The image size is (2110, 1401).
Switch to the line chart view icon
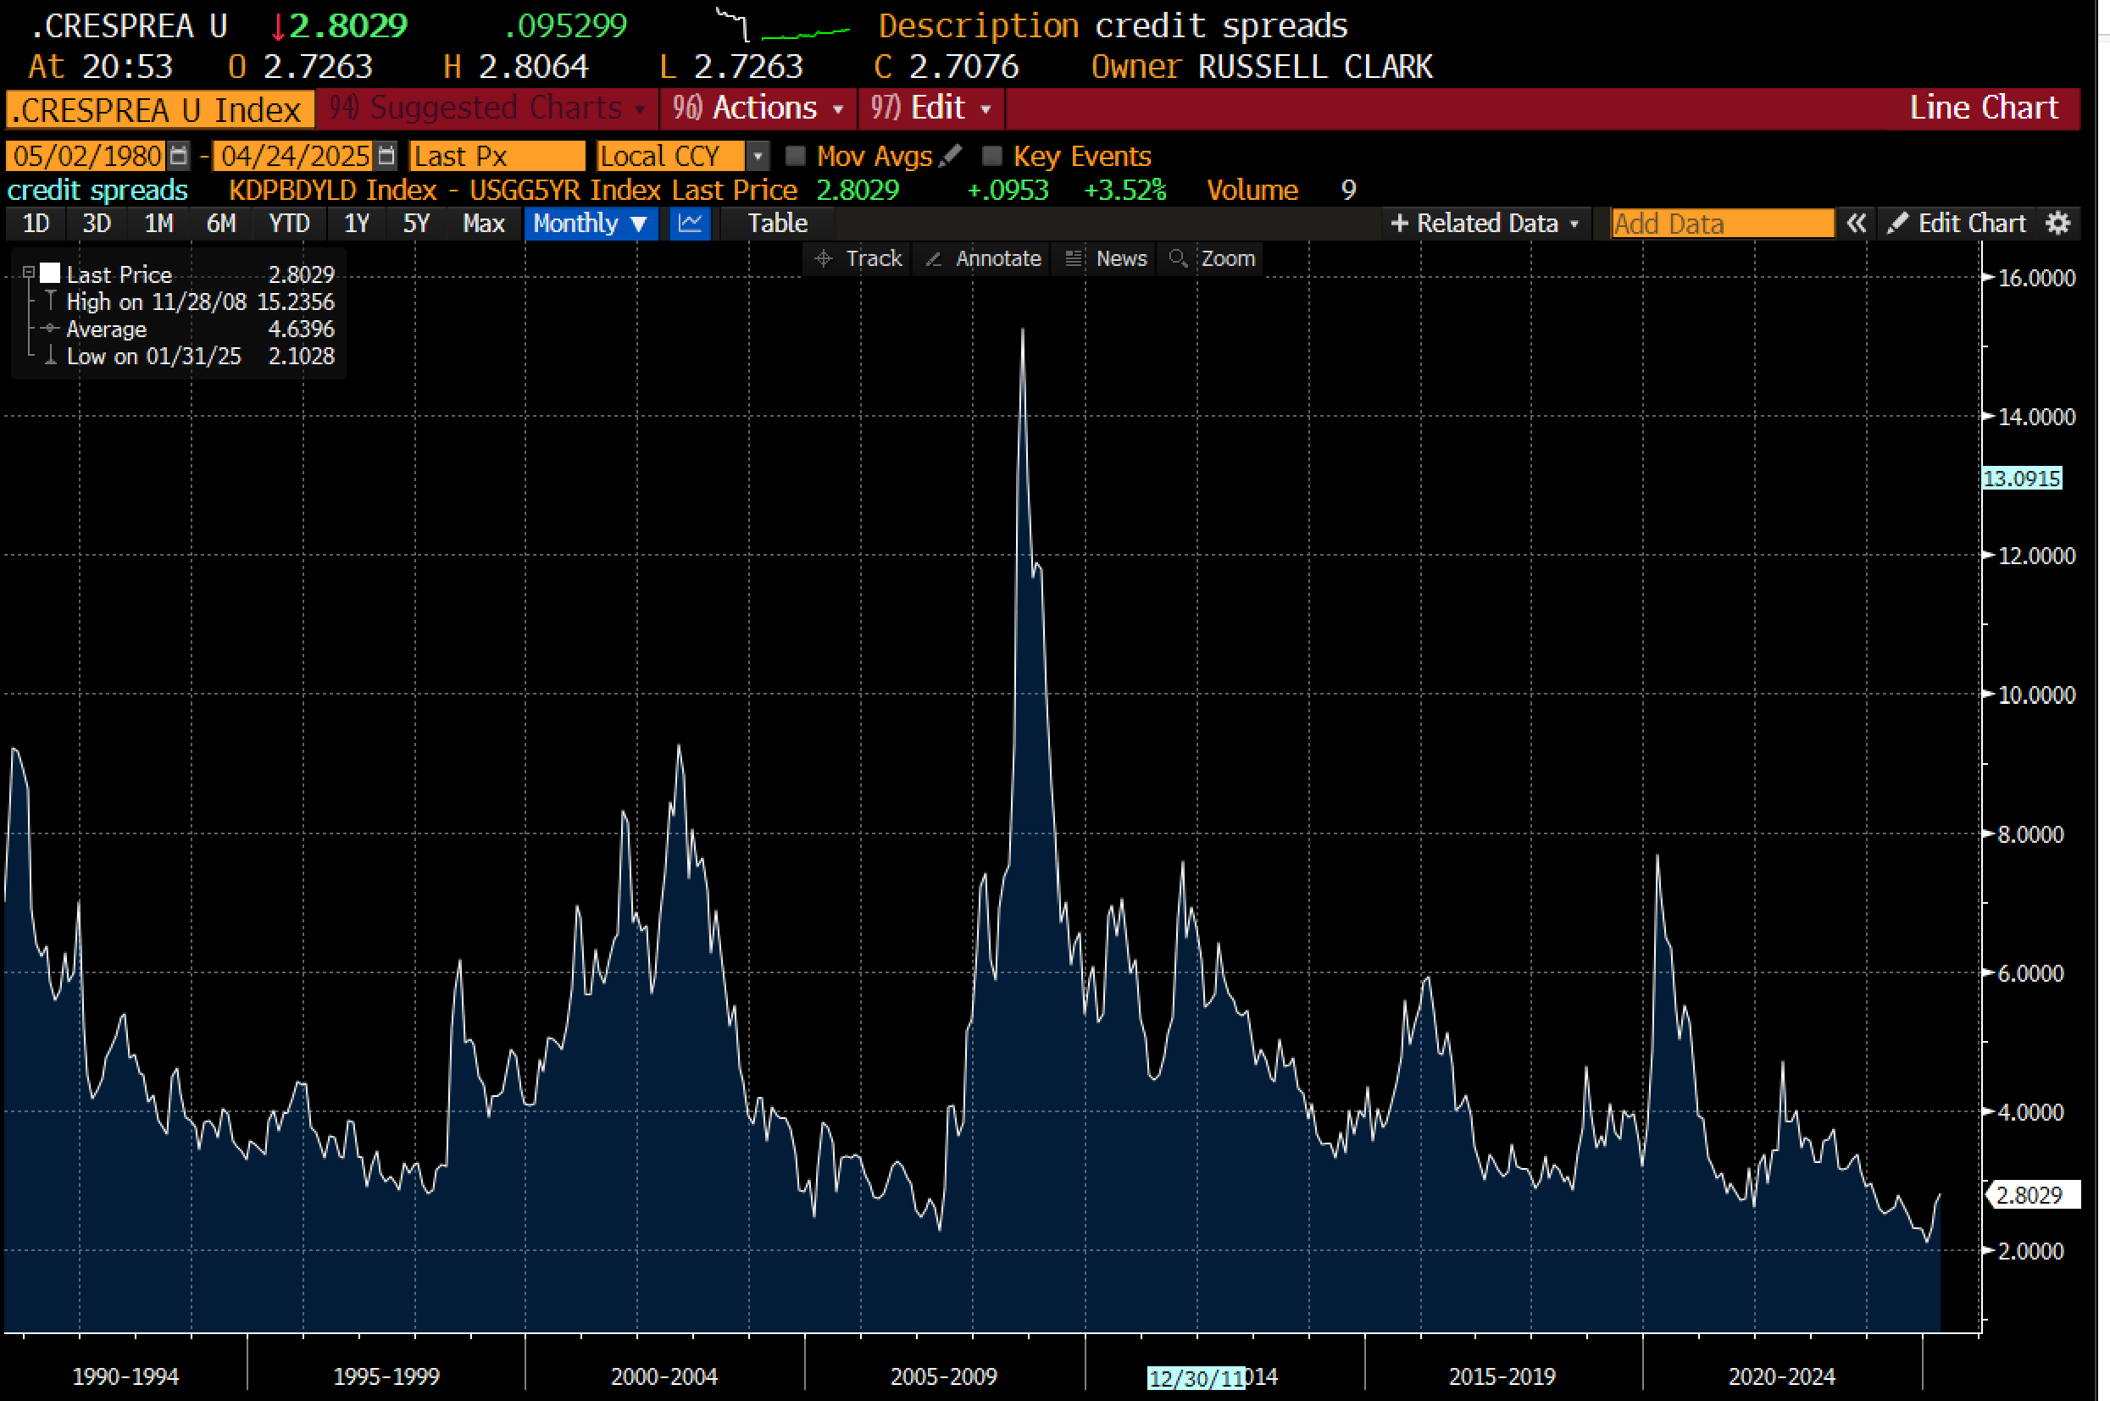[x=690, y=224]
